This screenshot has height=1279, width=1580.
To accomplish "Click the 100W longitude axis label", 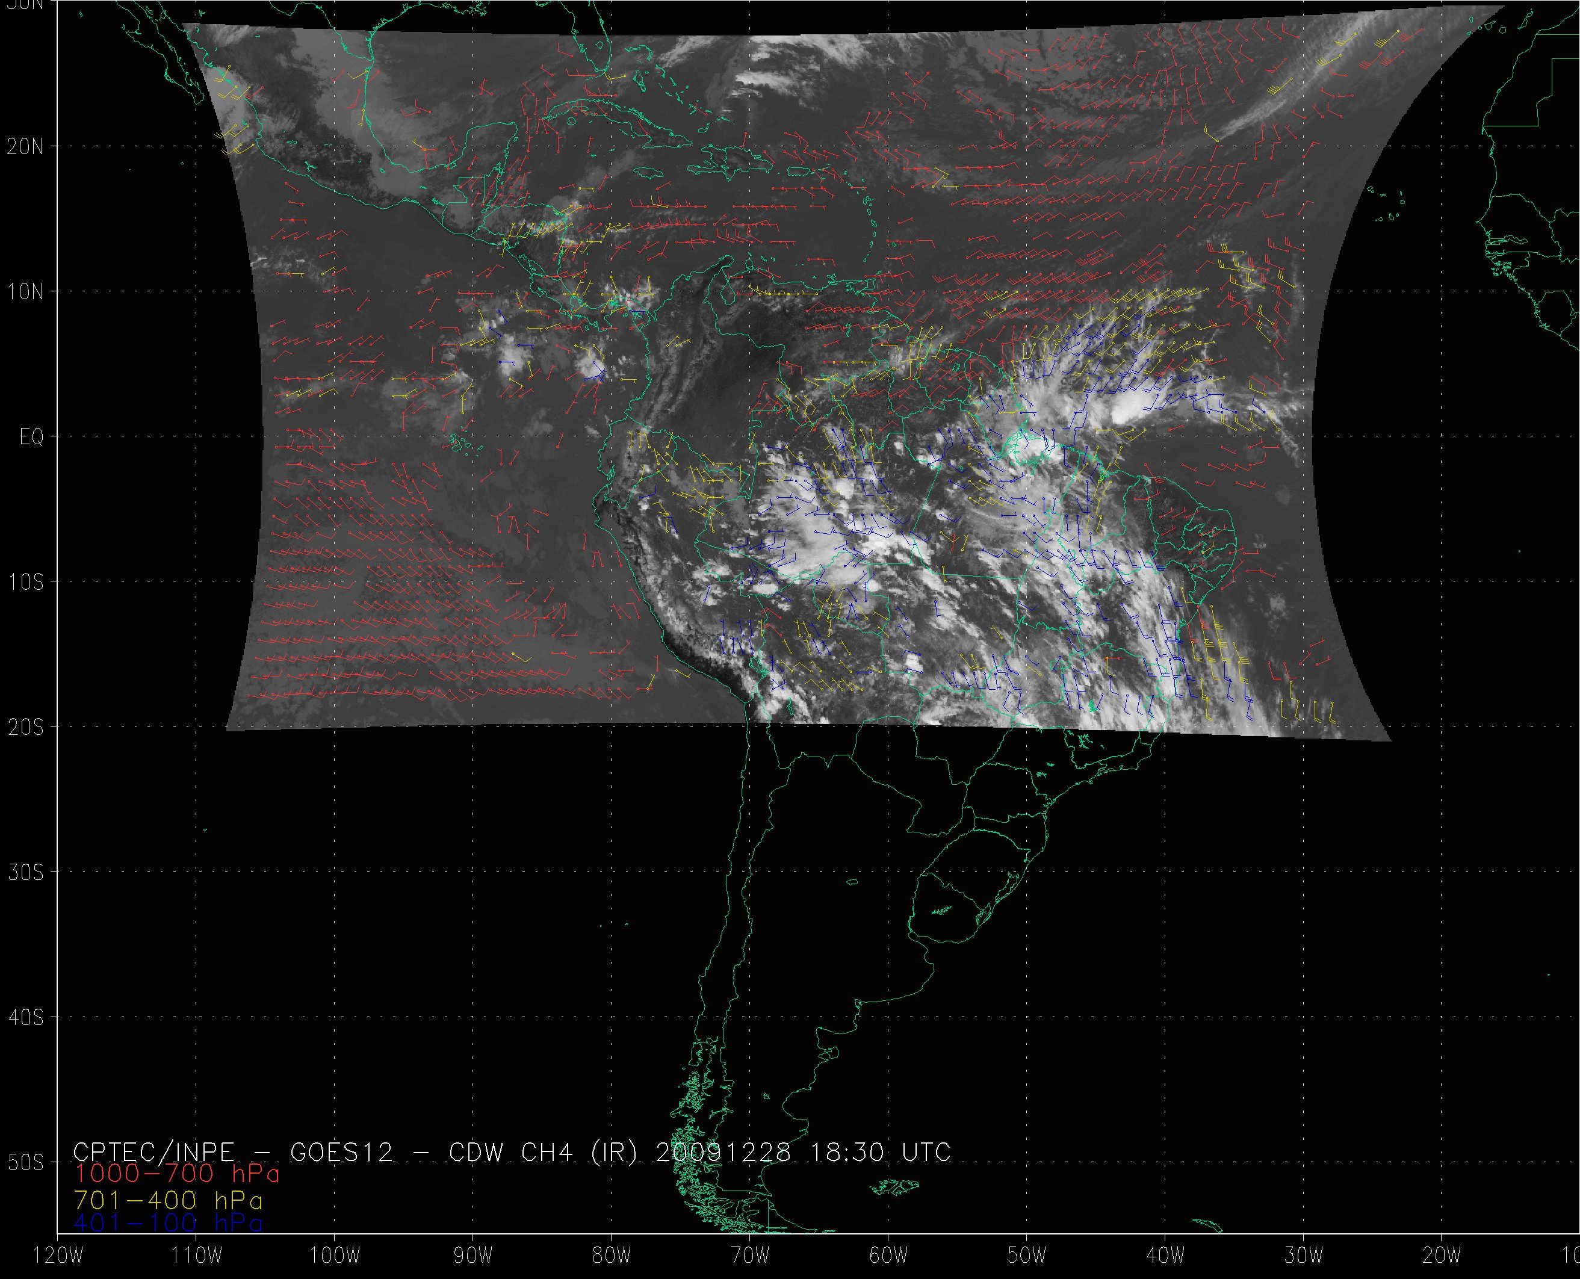I will [335, 1256].
